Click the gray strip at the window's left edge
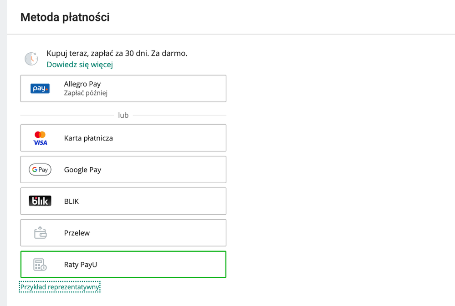The width and height of the screenshot is (455, 306). [4, 153]
